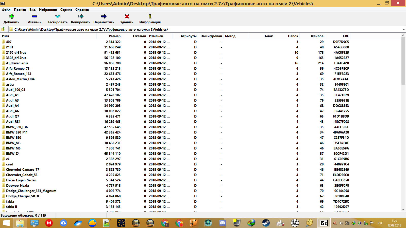Click the scrollbar down arrow
Image resolution: width=406 pixels, height=228 pixels.
(x=403, y=210)
